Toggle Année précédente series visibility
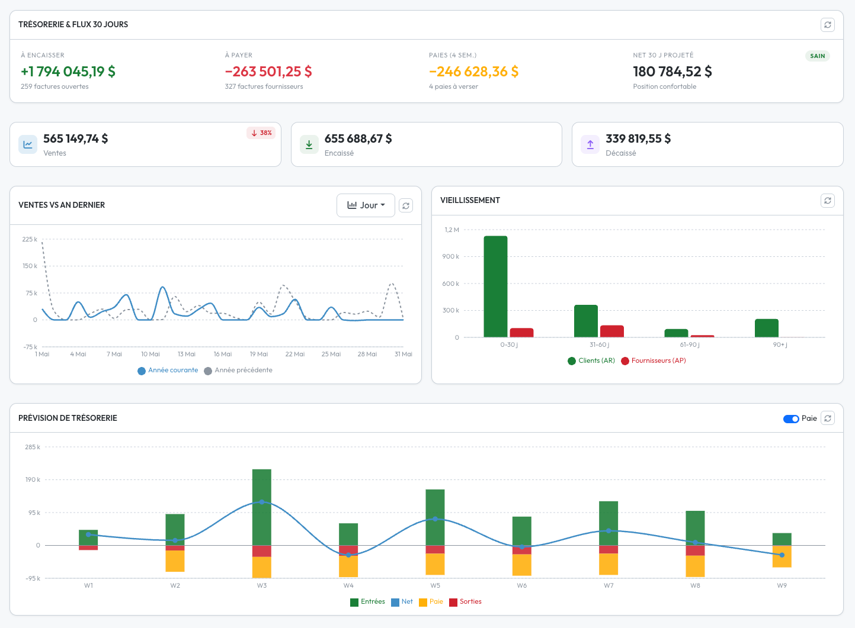This screenshot has width=855, height=628. tap(238, 371)
